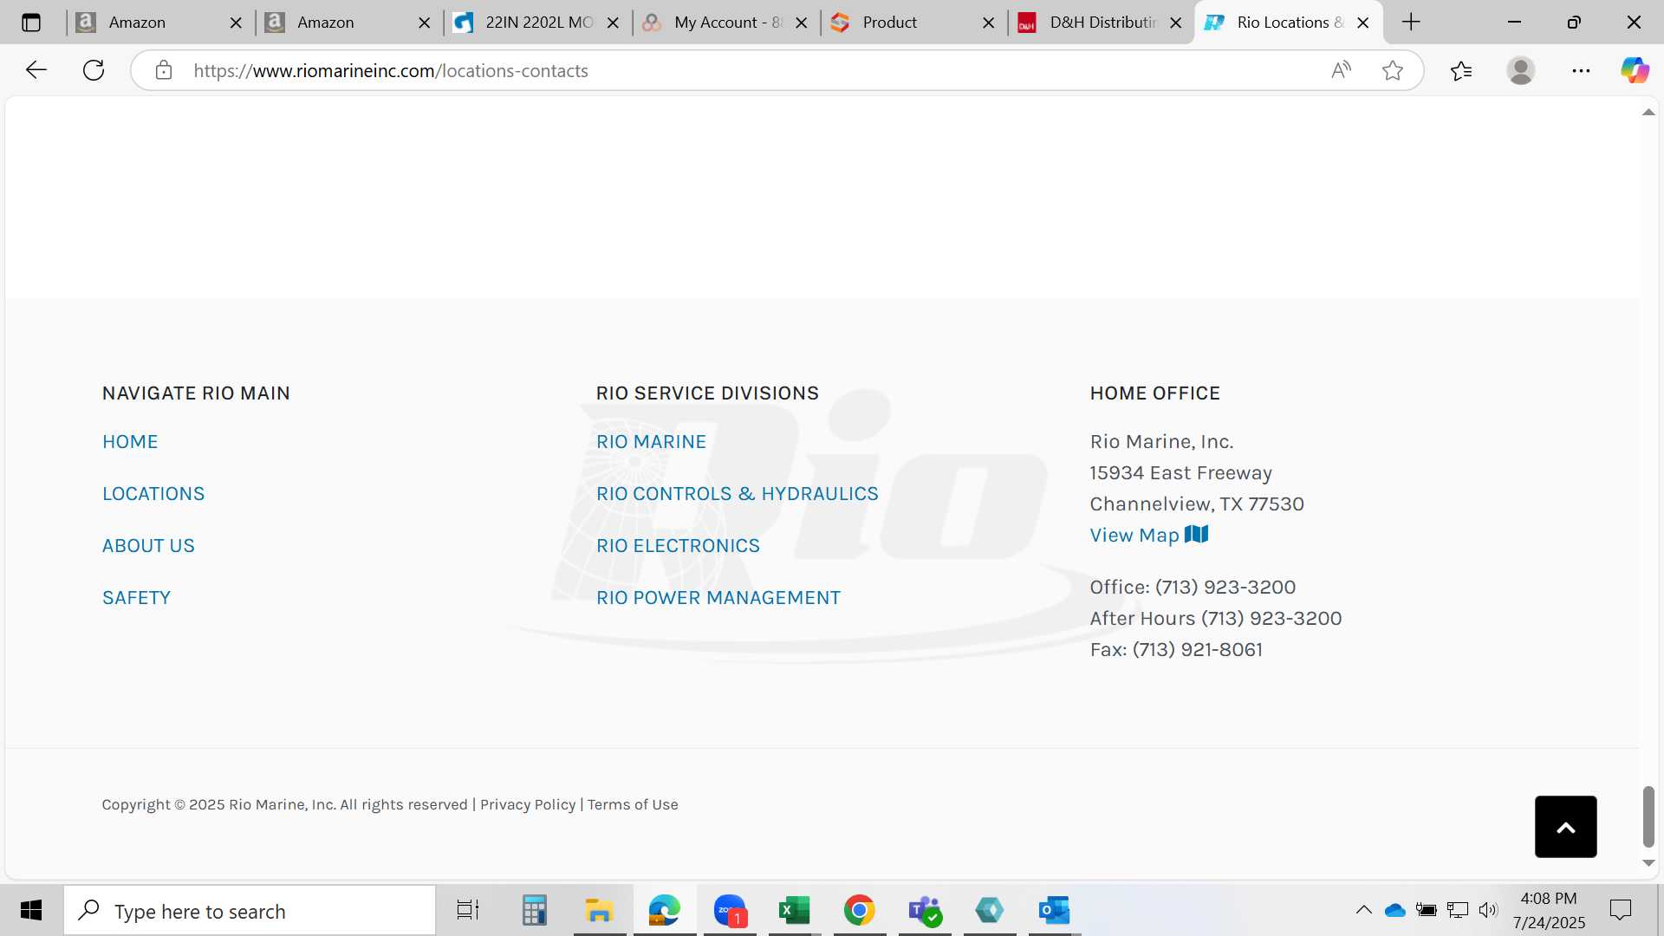
Task: Open File Explorer from the taskbar
Action: [x=599, y=910]
